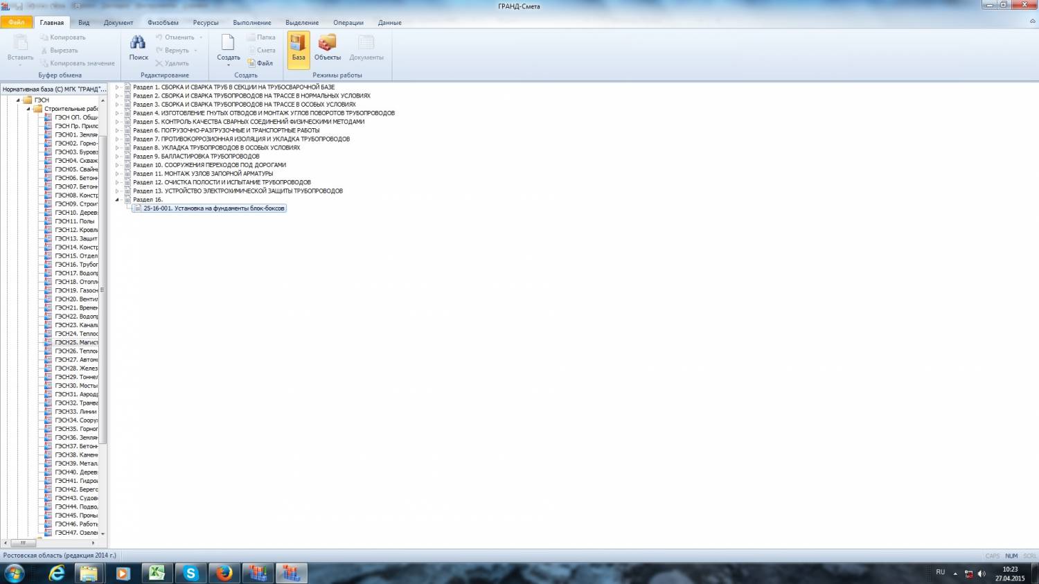Viewport: 1039px width, 584px height.
Task: Switch to the Выделение ribbon tab
Action: pos(302,23)
